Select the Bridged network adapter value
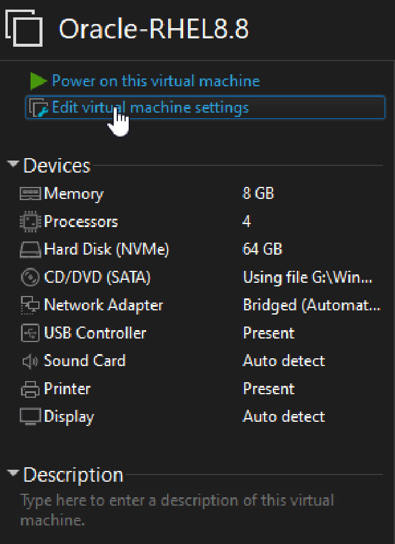Viewport: 395px width, 544px height. coord(311,305)
